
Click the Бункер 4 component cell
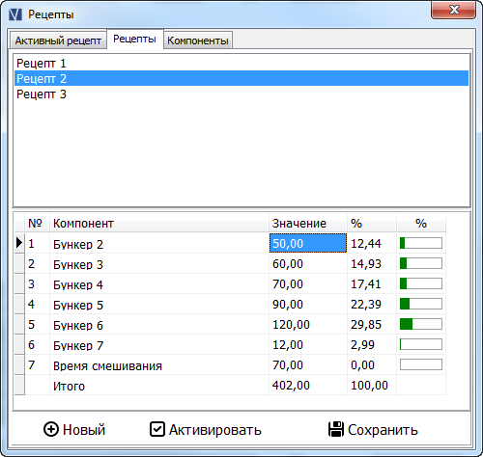click(159, 284)
